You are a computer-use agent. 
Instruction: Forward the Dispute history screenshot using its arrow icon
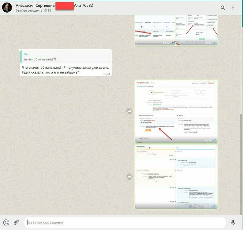129,177
